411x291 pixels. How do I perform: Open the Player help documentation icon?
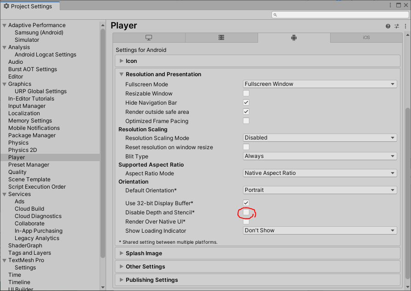point(388,26)
